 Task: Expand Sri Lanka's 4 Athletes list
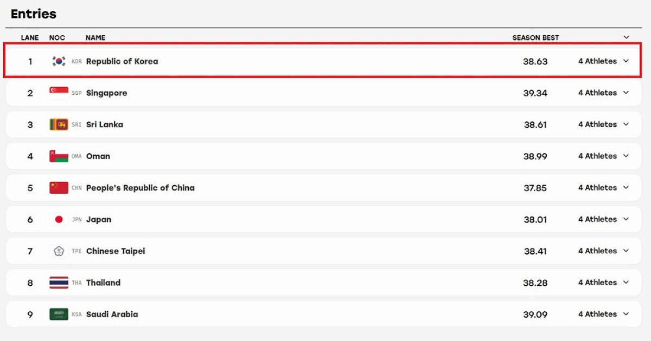point(603,124)
